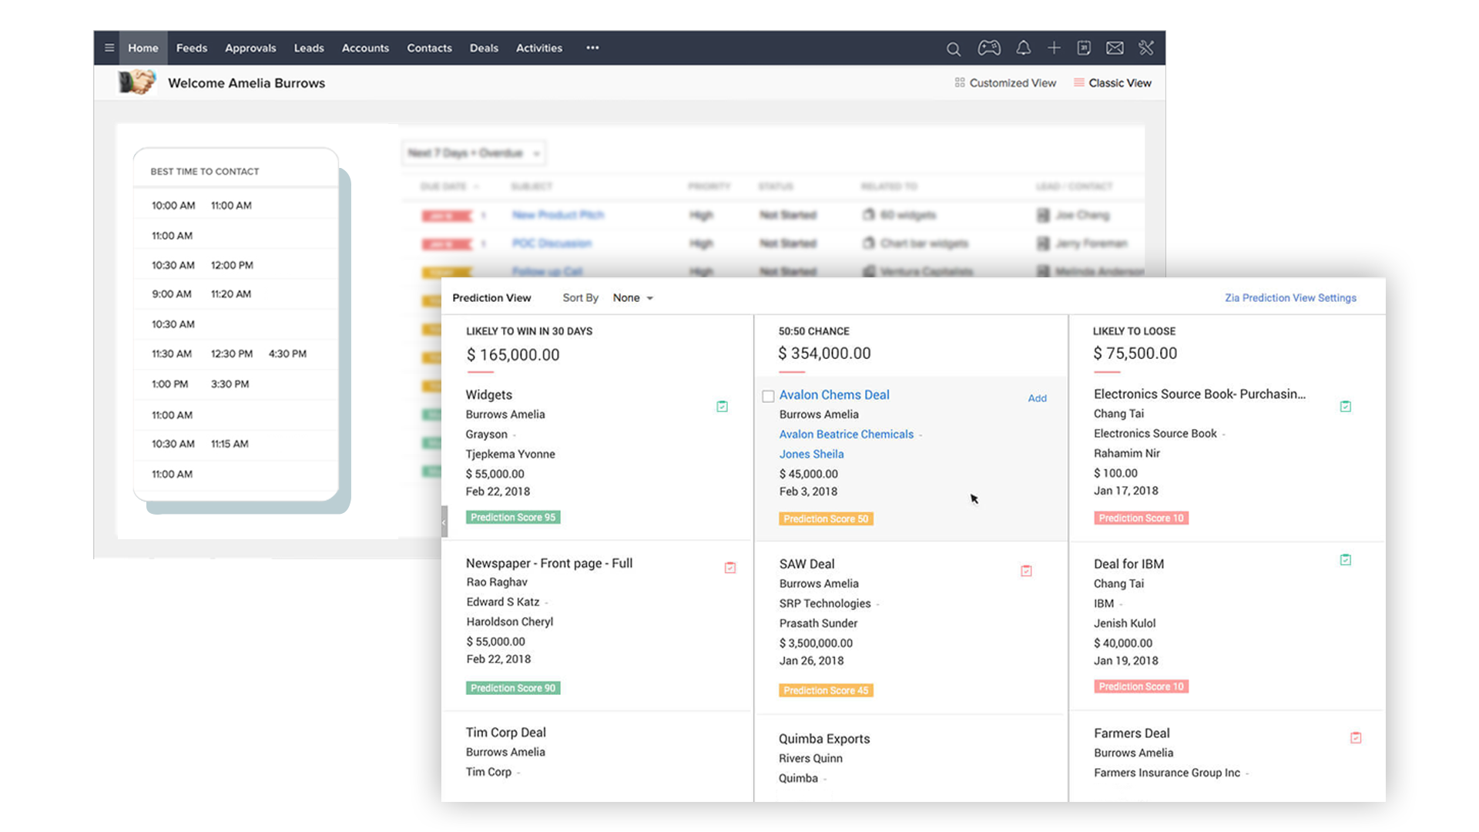The height and width of the screenshot is (832, 1479).
Task: Open the three-dots more modules menu
Action: tap(592, 48)
